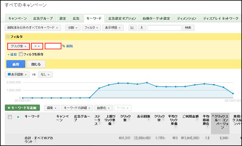Click help icon beside ご利用金額 column
The height and width of the screenshot is (146, 242).
click(197, 120)
